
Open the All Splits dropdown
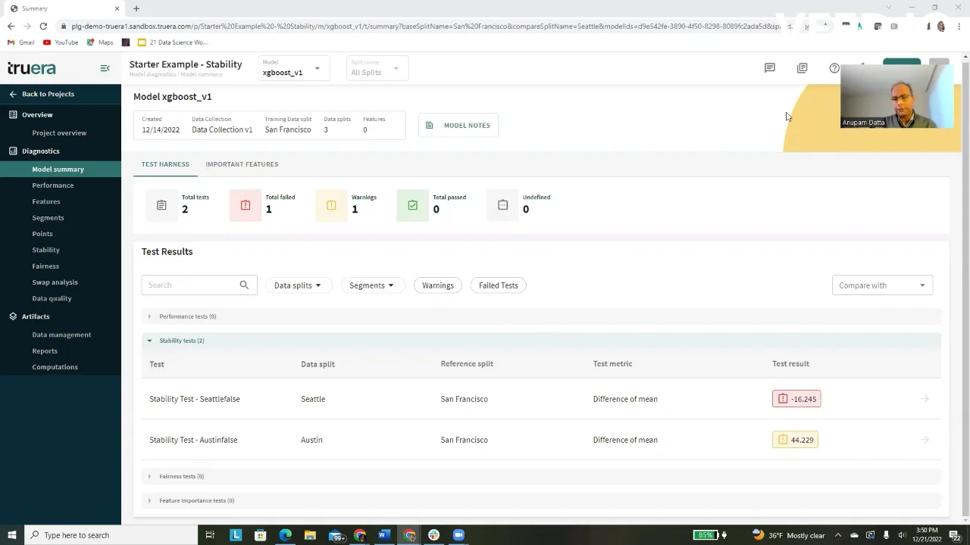coord(377,68)
